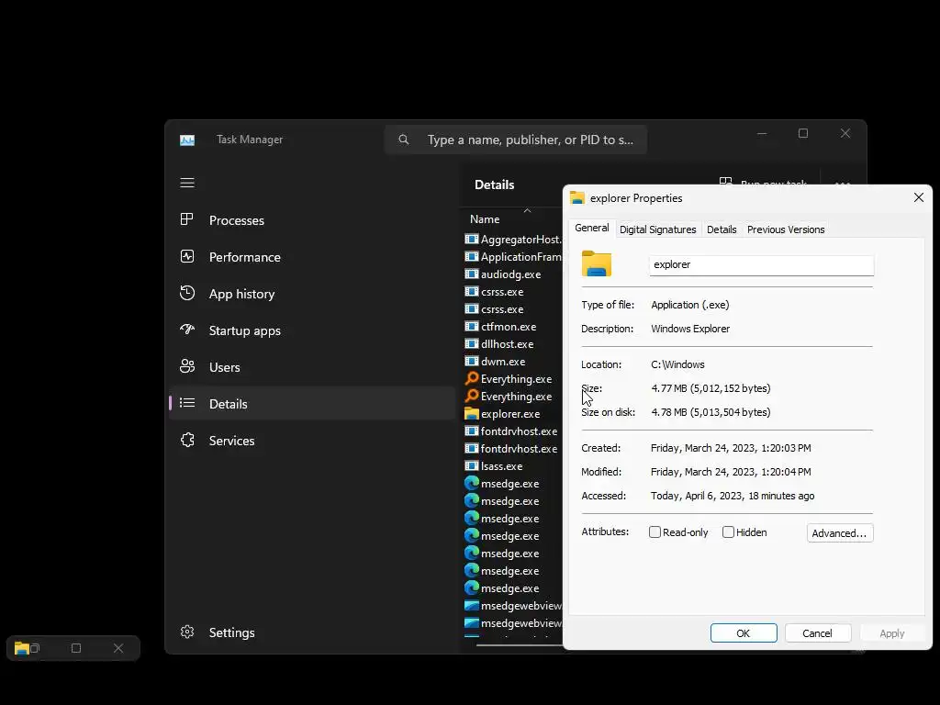Click the Modified date value
The width and height of the screenshot is (940, 705).
coord(731,472)
